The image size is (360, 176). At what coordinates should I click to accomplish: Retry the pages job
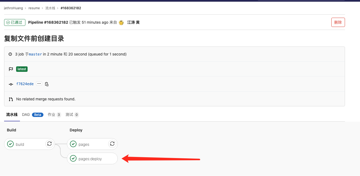click(x=112, y=144)
